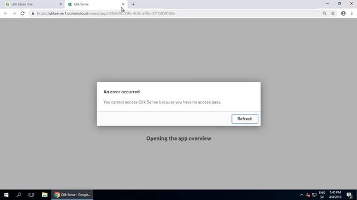Show hidden system tray icons

tap(302, 195)
